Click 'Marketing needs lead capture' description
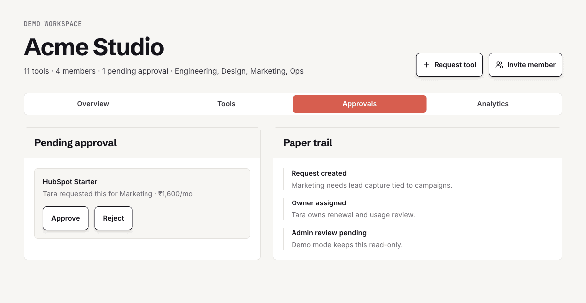Image resolution: width=586 pixels, height=303 pixels. pos(372,185)
